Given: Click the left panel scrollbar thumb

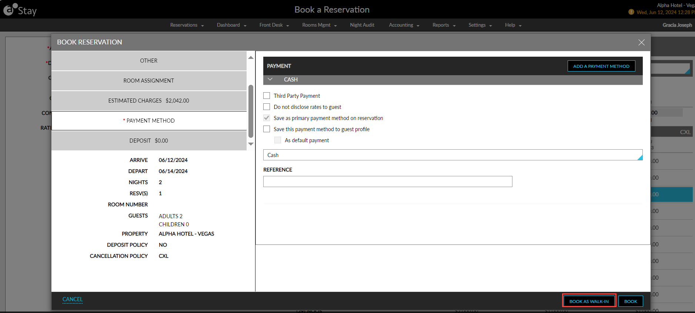Looking at the screenshot, I should point(251,111).
